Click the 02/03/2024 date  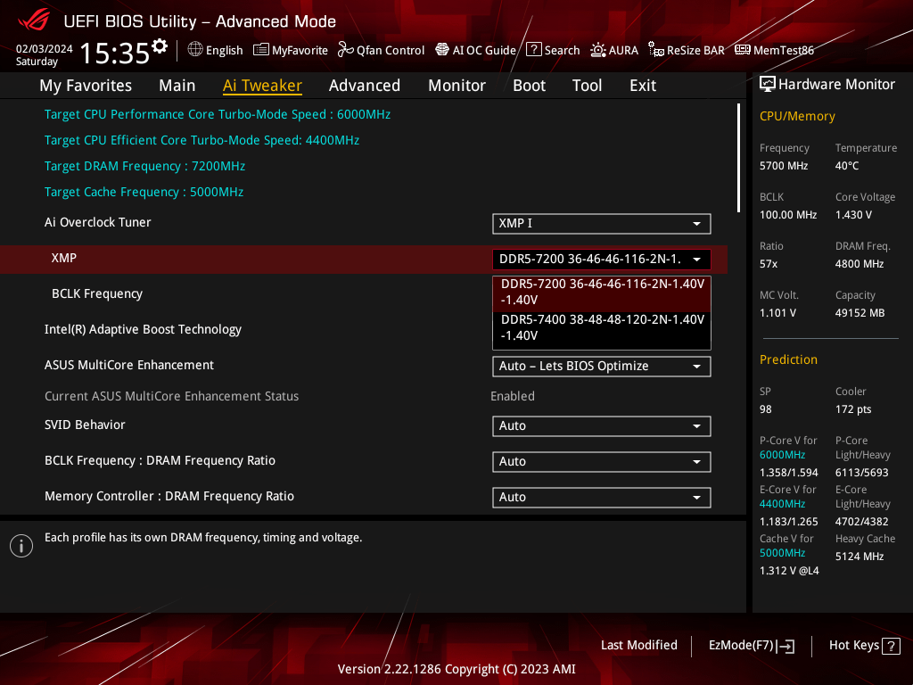tap(45, 49)
